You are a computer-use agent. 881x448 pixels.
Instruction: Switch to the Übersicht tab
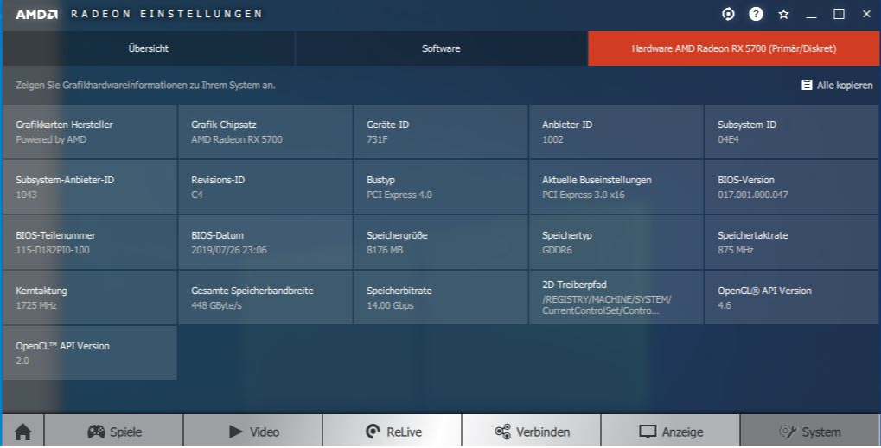149,48
